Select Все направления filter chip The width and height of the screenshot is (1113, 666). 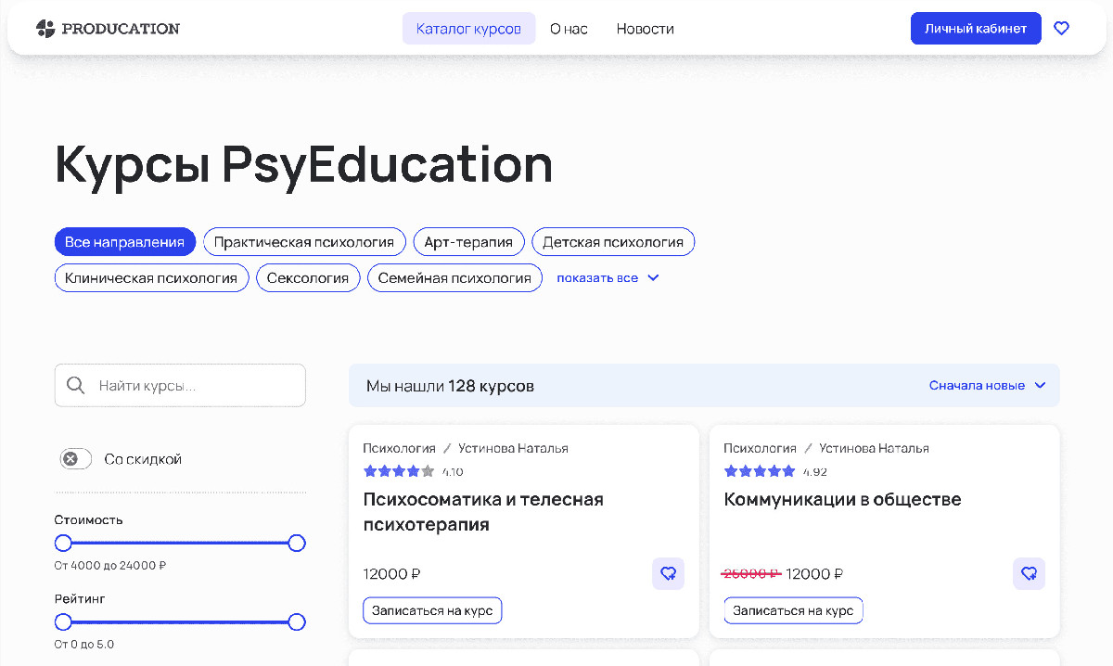[x=125, y=242]
